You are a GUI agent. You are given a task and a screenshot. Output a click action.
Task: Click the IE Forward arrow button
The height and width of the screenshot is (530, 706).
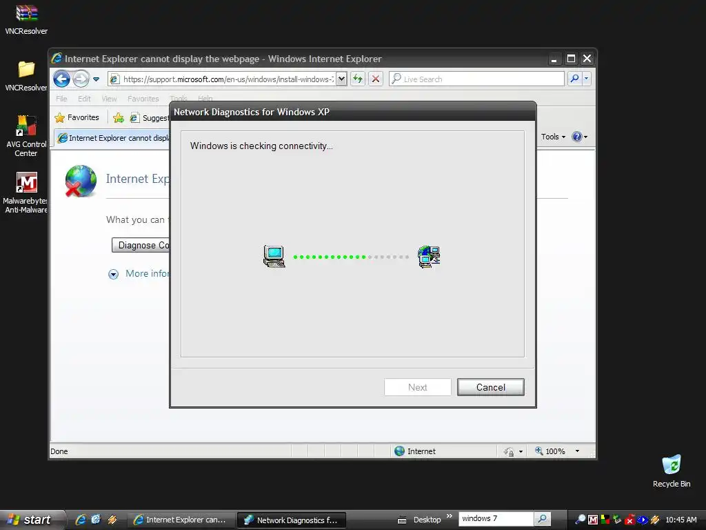pyautogui.click(x=81, y=79)
